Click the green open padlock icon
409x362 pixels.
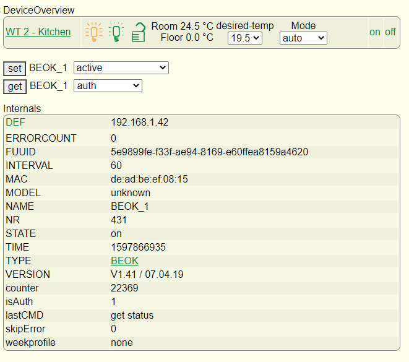pos(138,33)
